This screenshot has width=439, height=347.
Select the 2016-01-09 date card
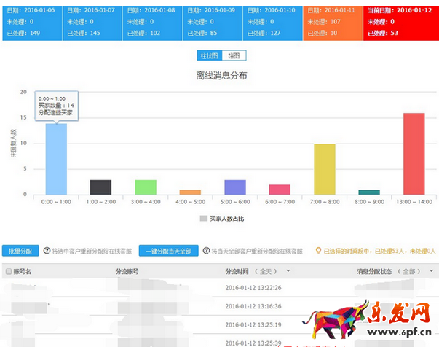click(x=211, y=22)
